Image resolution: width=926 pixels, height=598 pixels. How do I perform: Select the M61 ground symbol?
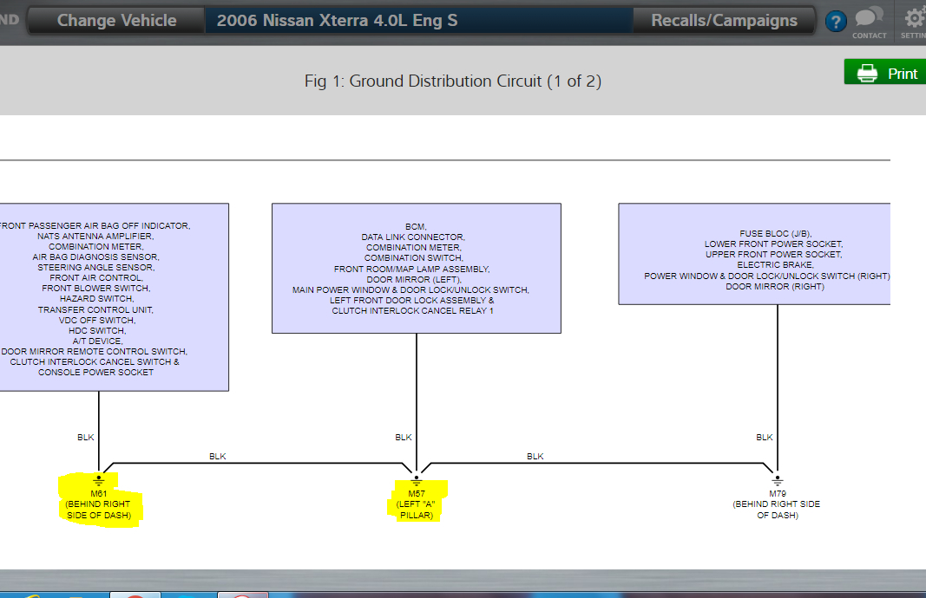[x=99, y=480]
